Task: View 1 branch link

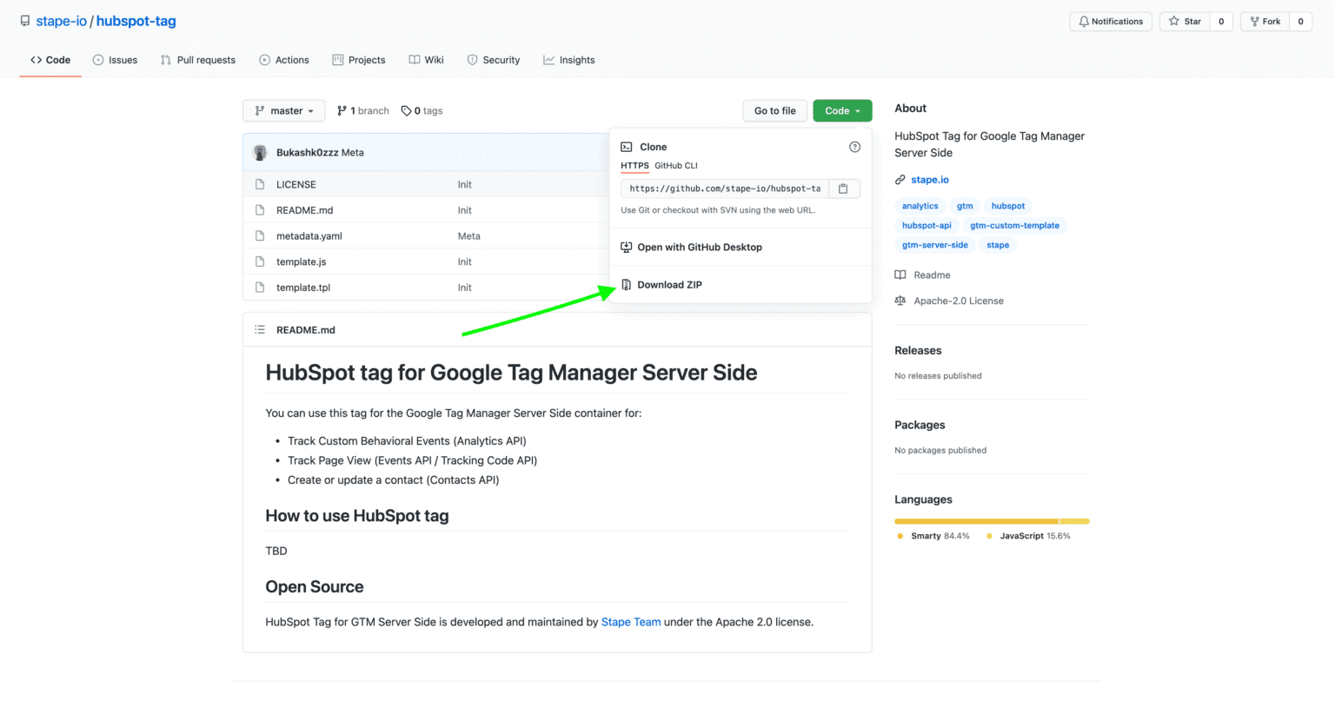Action: 363,110
